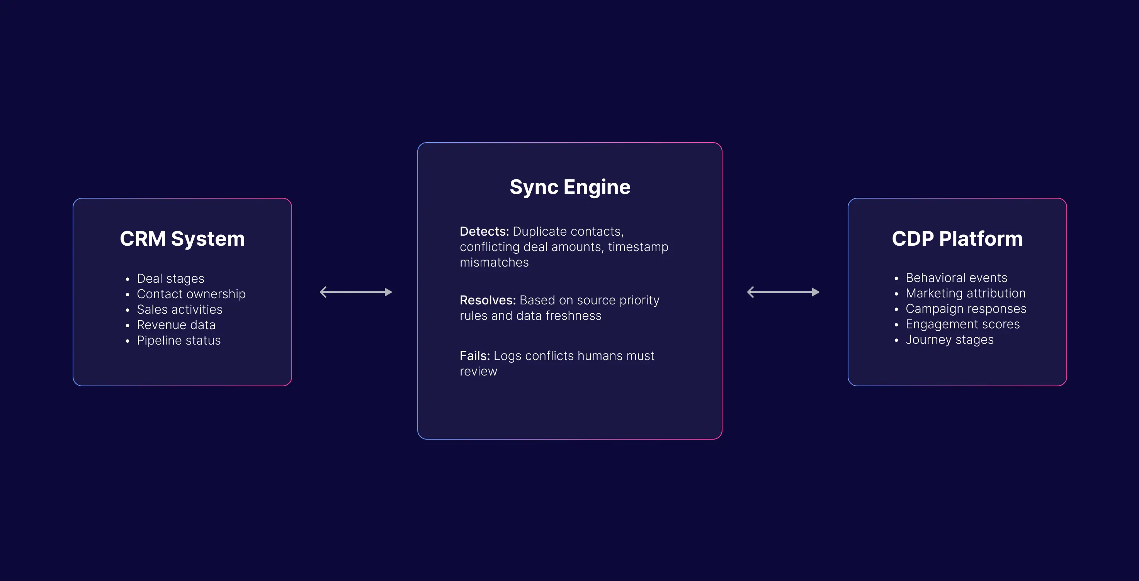
Task: Click the CDP Platform heading
Action: (x=957, y=239)
